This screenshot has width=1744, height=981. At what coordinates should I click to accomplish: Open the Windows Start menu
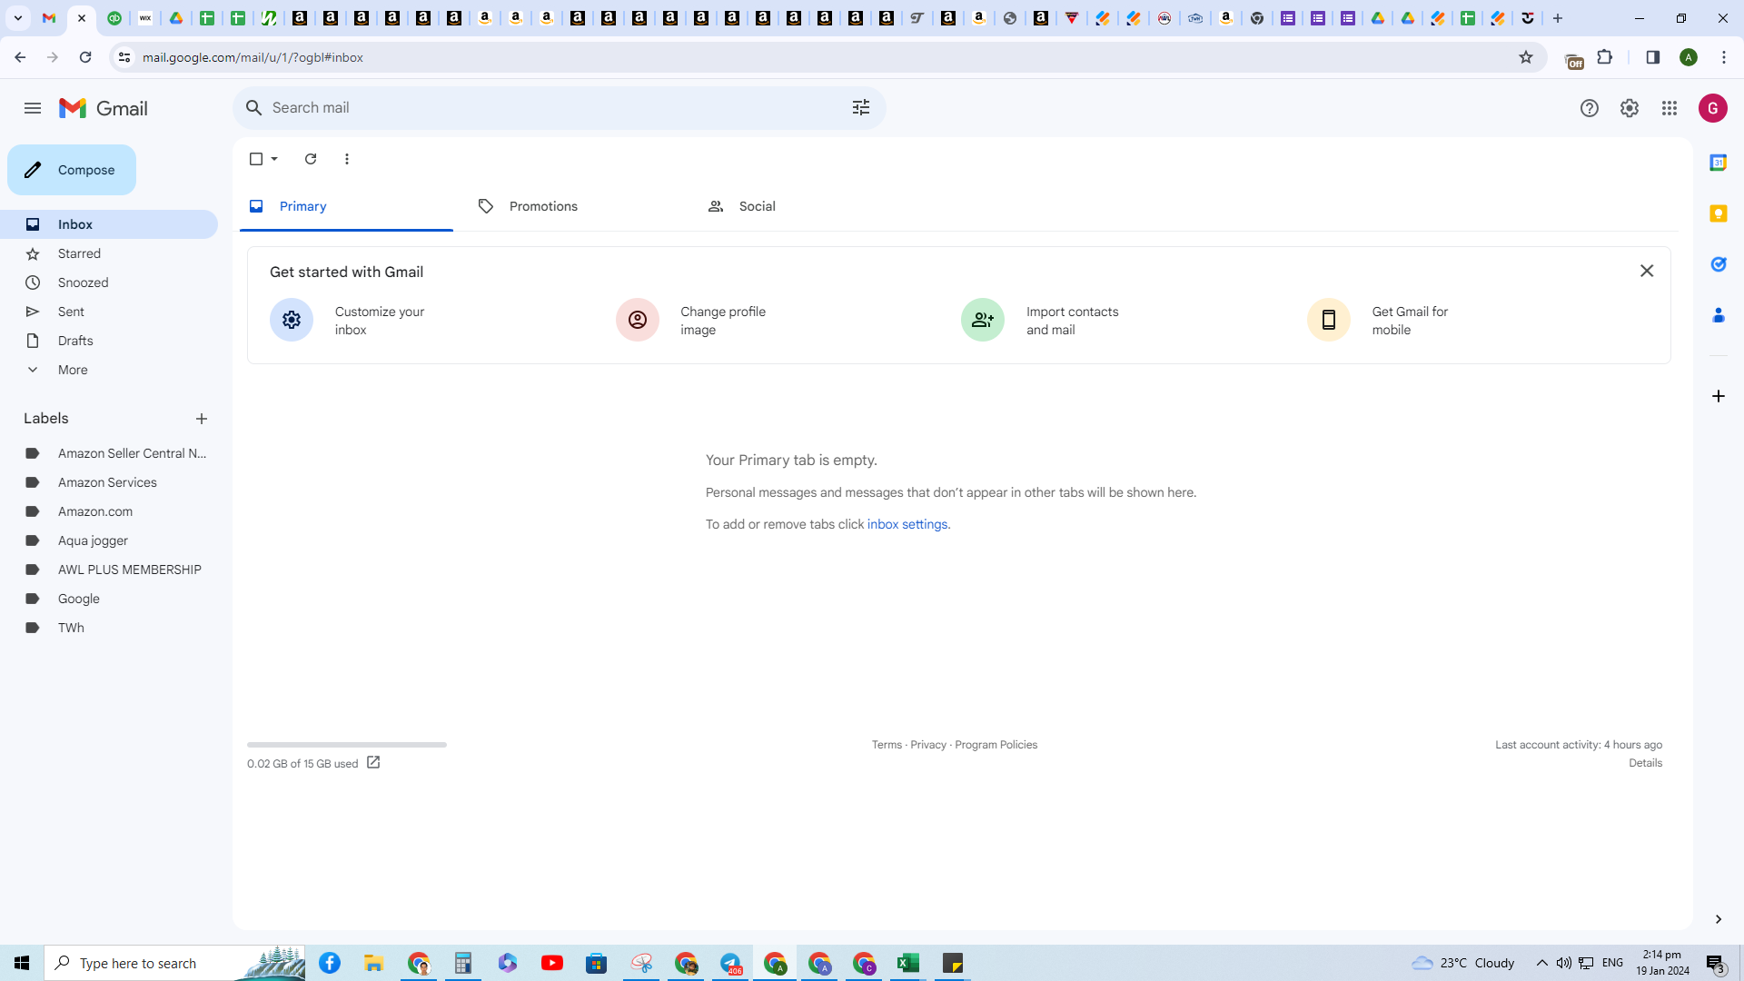(x=22, y=963)
